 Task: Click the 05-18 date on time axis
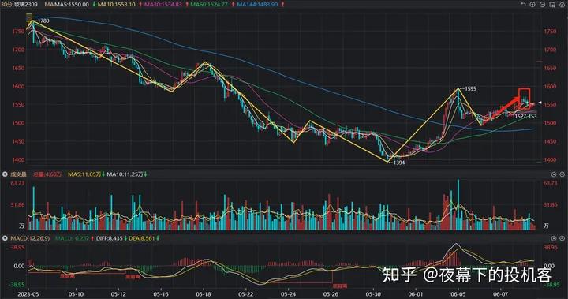tap(204, 294)
